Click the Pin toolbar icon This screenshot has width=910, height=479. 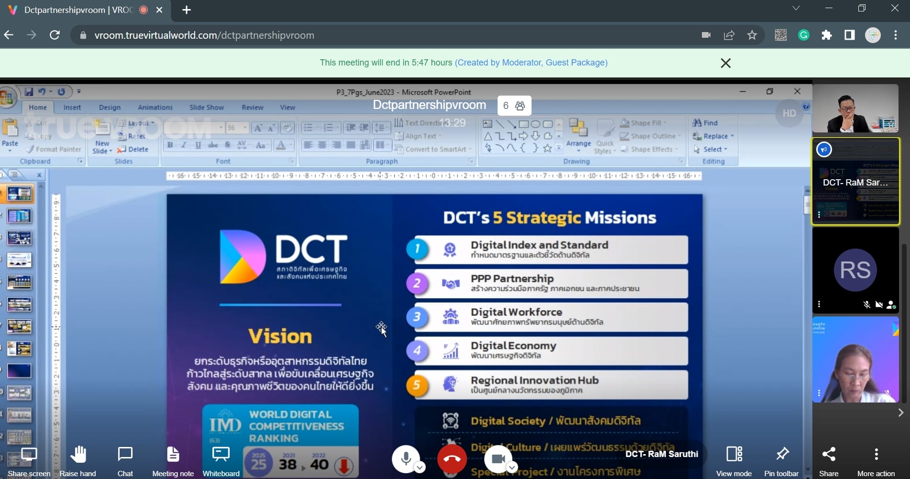pyautogui.click(x=782, y=454)
